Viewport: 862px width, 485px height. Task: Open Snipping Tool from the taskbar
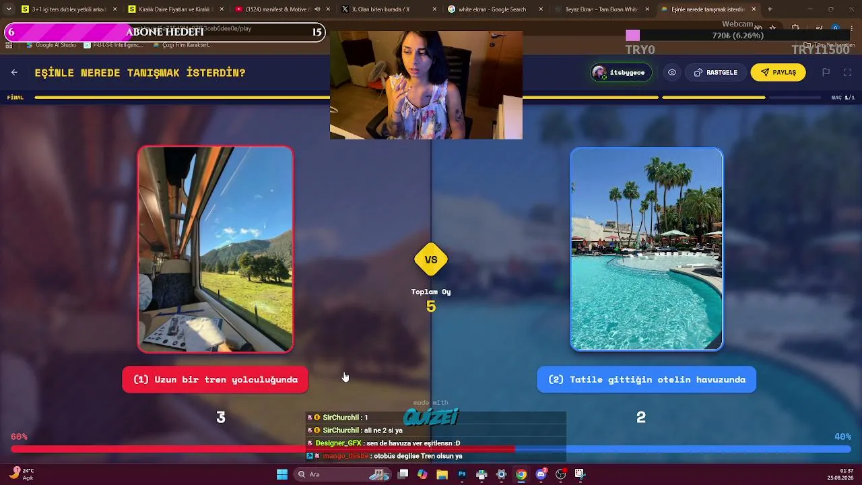coord(580,474)
